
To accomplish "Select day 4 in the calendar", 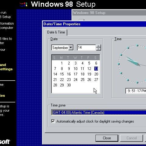I will [x=82, y=63].
